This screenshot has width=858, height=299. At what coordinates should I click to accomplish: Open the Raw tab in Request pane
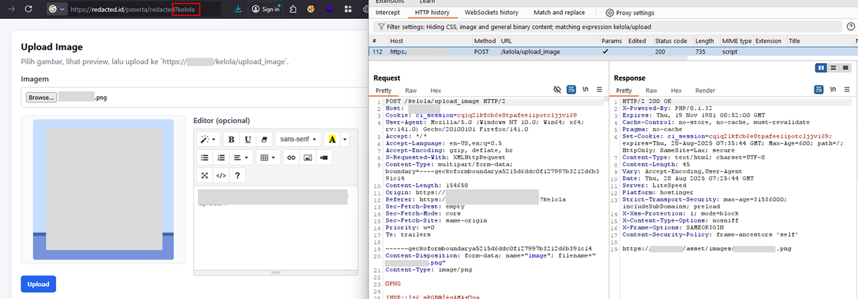pos(411,90)
